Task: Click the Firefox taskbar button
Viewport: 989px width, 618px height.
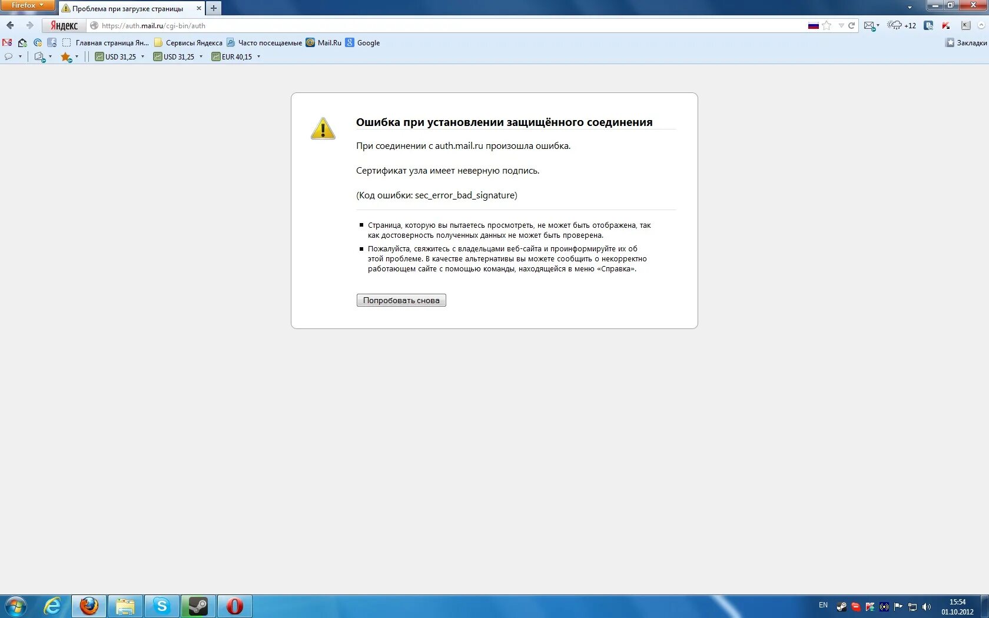Action: point(89,606)
